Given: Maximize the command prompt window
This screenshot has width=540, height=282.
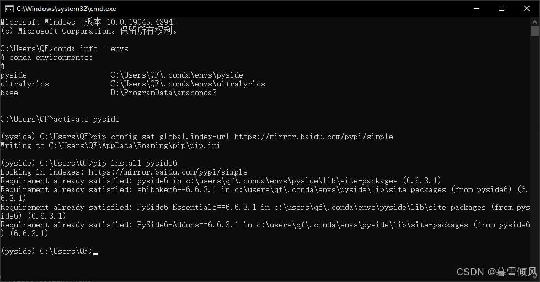Looking at the screenshot, I should 501,9.
